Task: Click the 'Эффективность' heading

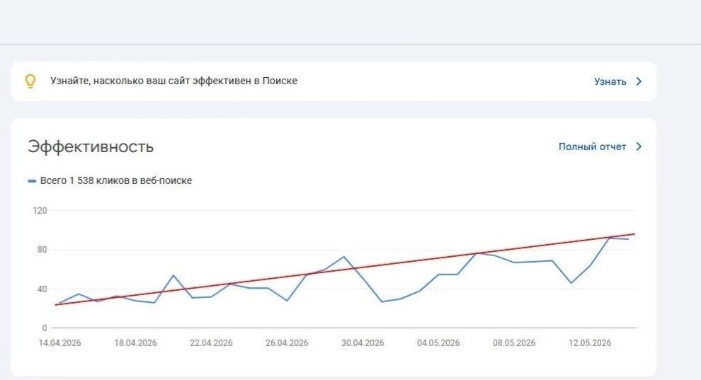Action: 91,146
